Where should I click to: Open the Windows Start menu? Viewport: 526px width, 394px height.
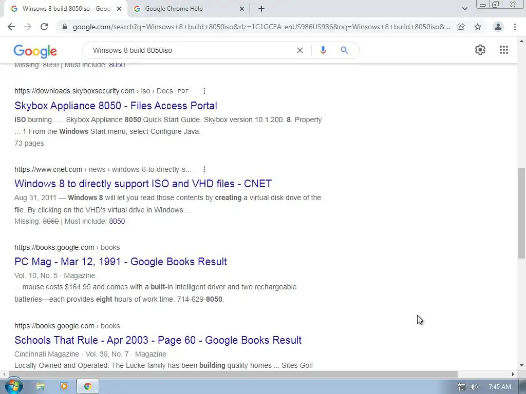[13, 386]
